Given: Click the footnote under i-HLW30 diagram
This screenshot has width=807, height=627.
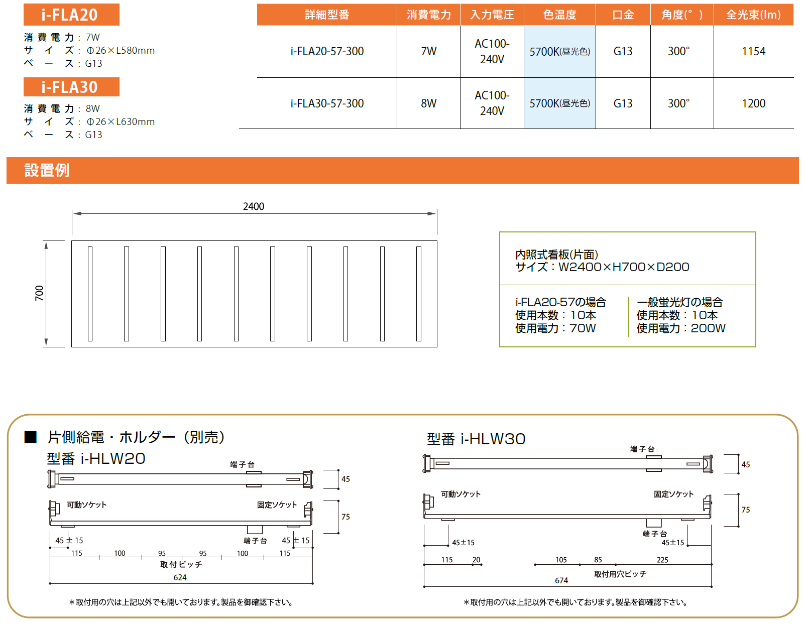Looking at the screenshot, I should point(575,602).
